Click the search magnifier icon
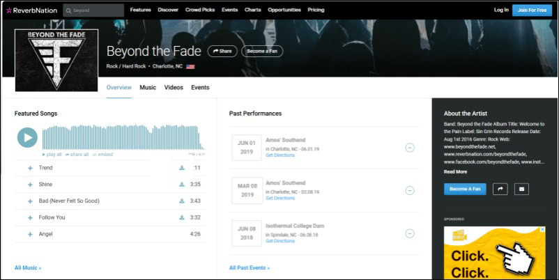 point(68,10)
